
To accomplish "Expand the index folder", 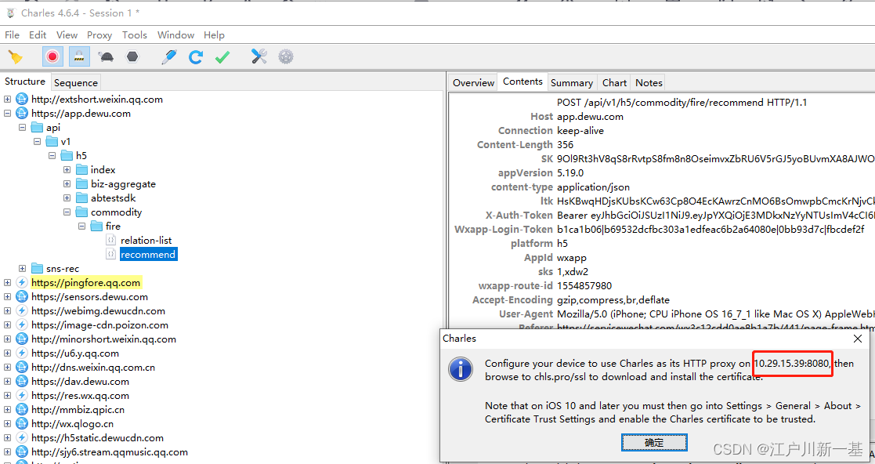I will pos(67,170).
